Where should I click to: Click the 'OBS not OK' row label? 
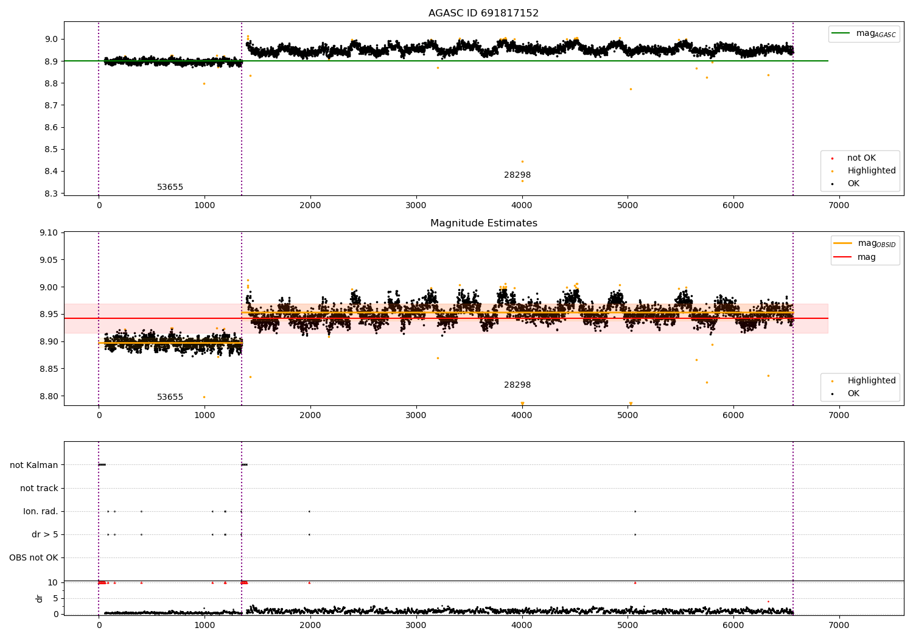33,557
